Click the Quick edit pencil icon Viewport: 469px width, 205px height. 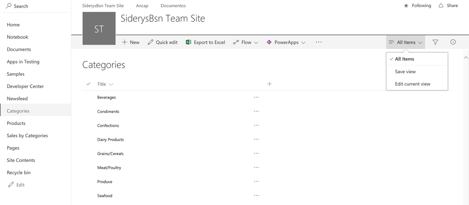tap(150, 42)
